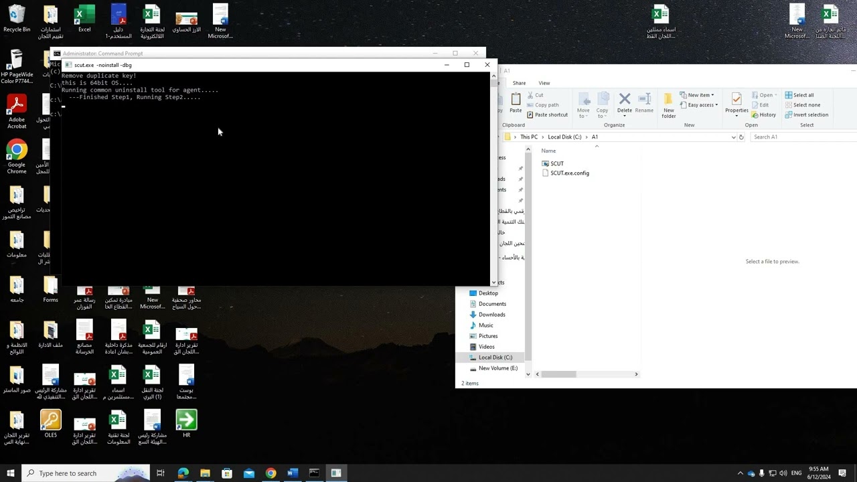This screenshot has height=482, width=857.
Task: Click the Cut command in ribbon
Action: pyautogui.click(x=535, y=95)
